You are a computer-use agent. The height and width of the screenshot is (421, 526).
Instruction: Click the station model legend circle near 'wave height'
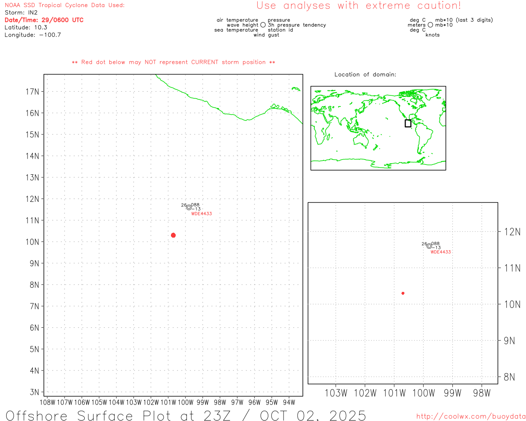(263, 25)
